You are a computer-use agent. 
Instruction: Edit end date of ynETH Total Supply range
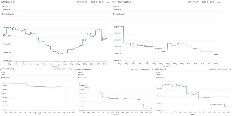pyautogui.click(x=67, y=69)
